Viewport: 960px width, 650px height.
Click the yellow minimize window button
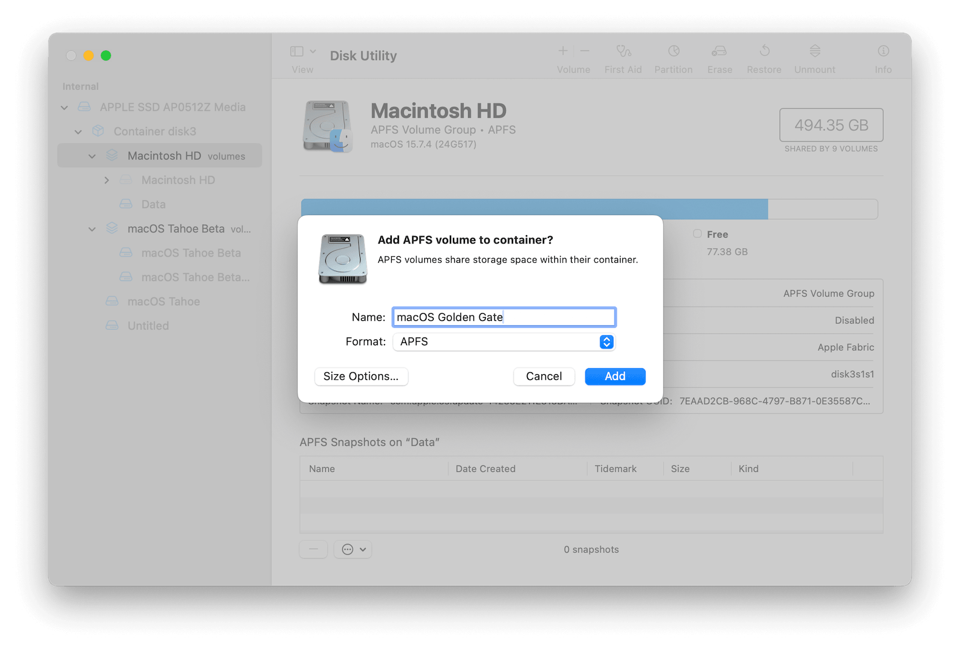click(88, 56)
